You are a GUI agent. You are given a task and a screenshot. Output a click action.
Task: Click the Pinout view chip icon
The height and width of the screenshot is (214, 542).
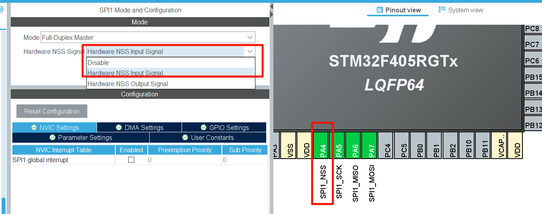point(380,10)
